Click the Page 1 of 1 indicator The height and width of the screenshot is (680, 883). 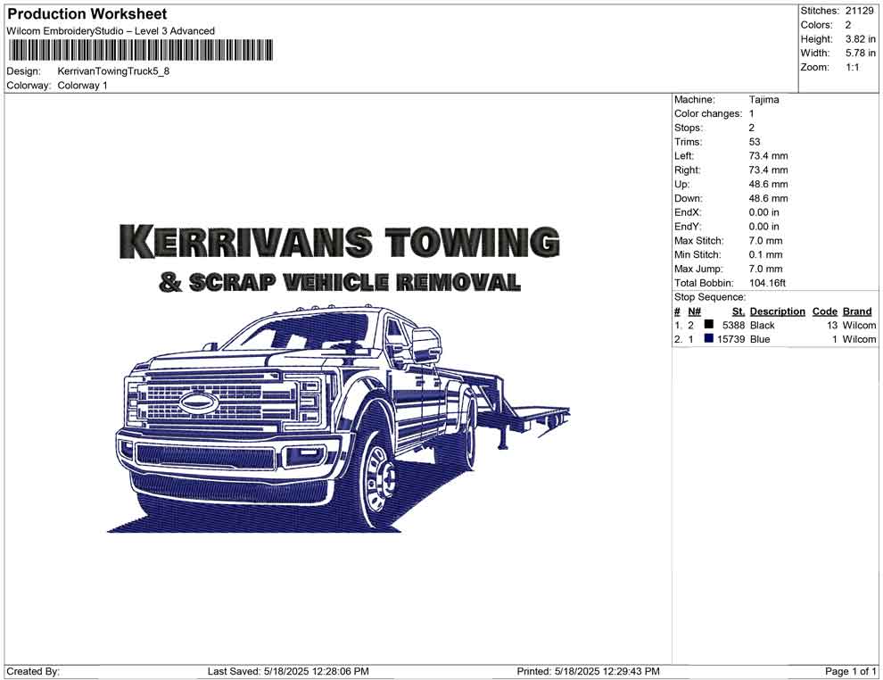(851, 671)
